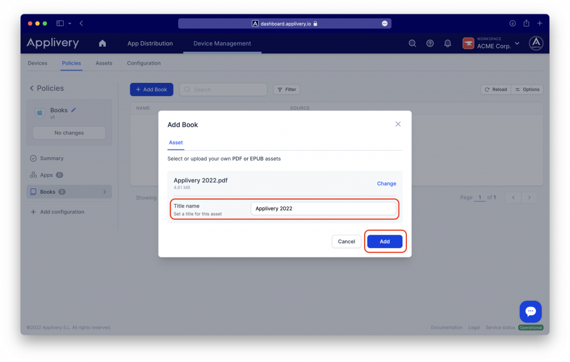Go back in the browser
The image size is (570, 362).
coord(81,23)
